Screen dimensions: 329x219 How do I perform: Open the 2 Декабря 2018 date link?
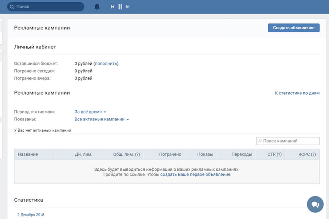pyautogui.click(x=31, y=215)
